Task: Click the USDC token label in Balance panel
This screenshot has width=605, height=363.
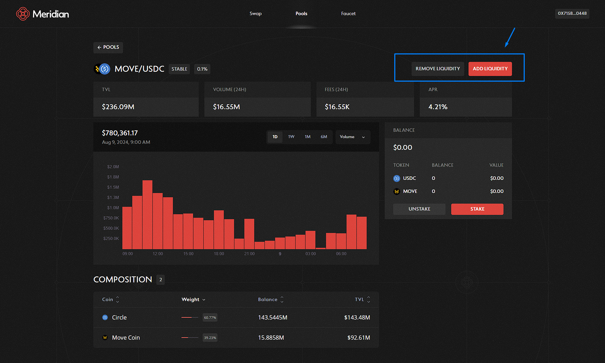Action: coord(409,178)
